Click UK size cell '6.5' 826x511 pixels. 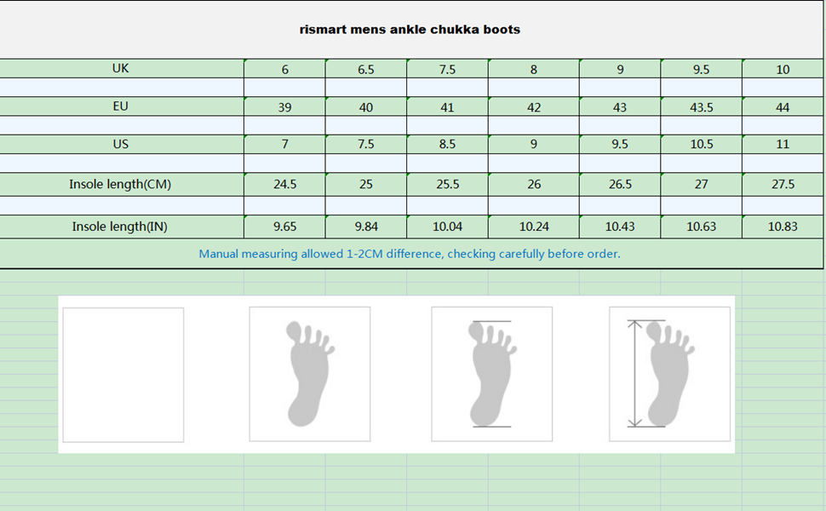pos(366,69)
